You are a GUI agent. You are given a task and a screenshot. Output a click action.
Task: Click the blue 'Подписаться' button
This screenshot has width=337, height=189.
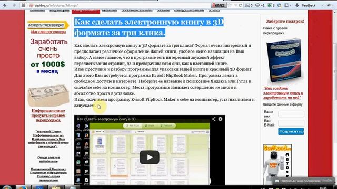pos(291,131)
